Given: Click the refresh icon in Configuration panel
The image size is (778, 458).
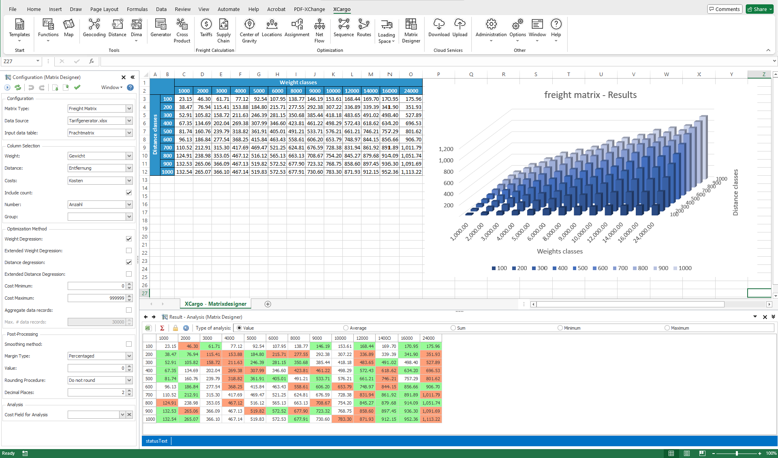Looking at the screenshot, I should 17,87.
